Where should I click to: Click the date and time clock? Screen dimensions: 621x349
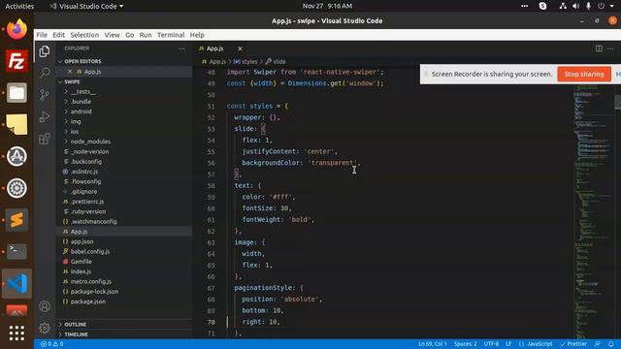327,6
